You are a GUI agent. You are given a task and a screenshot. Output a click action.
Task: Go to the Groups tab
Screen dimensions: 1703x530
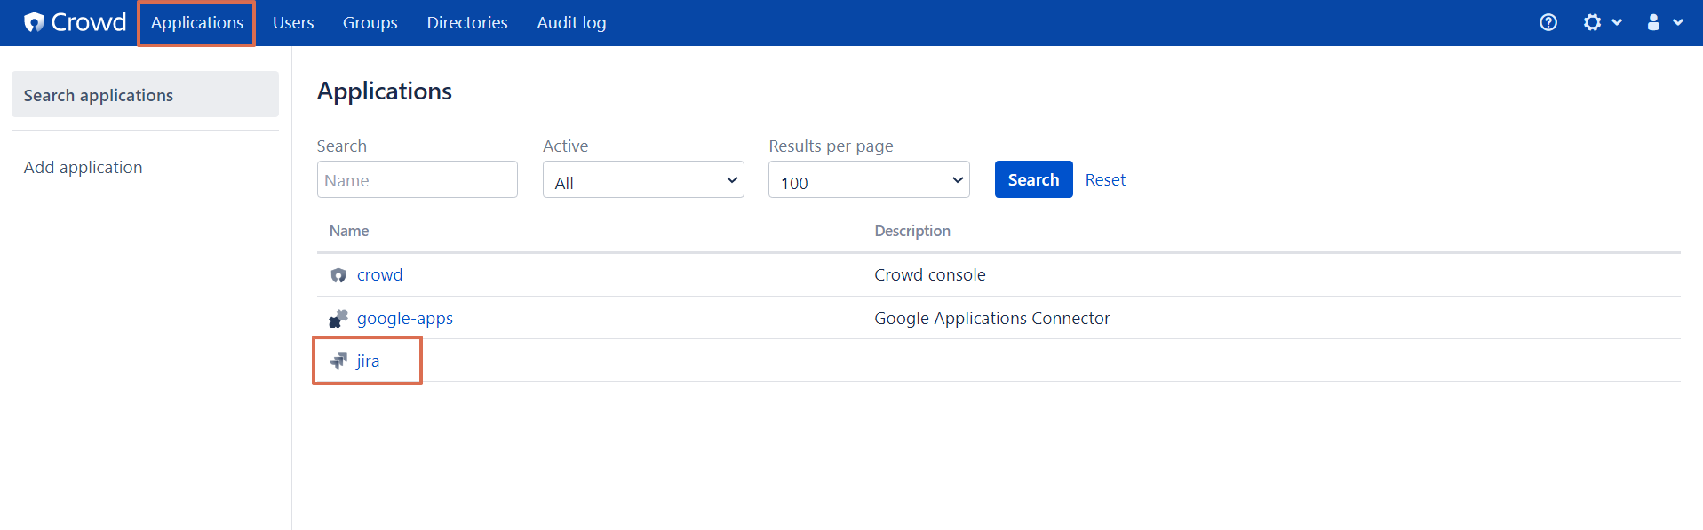pos(370,23)
